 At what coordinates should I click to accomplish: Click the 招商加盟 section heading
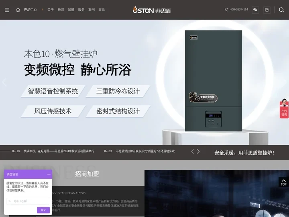click(x=87, y=174)
